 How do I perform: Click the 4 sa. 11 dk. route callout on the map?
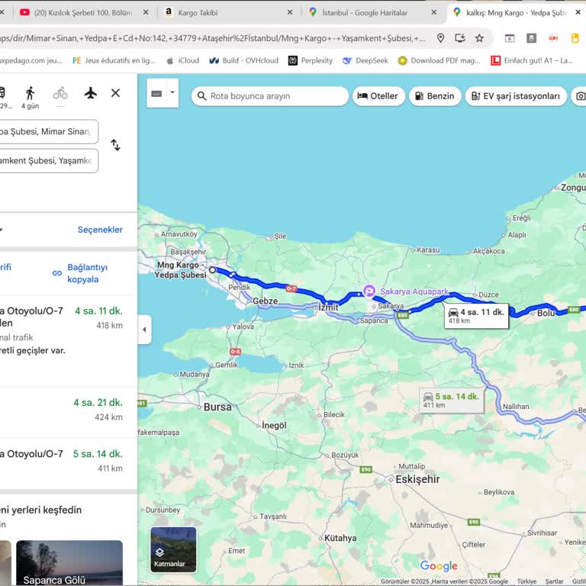coord(476,315)
